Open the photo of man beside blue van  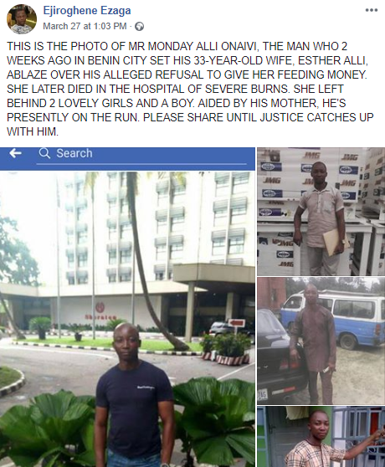(x=321, y=341)
